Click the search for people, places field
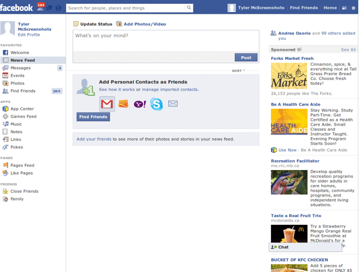The width and height of the screenshot is (363, 272). click(x=126, y=8)
